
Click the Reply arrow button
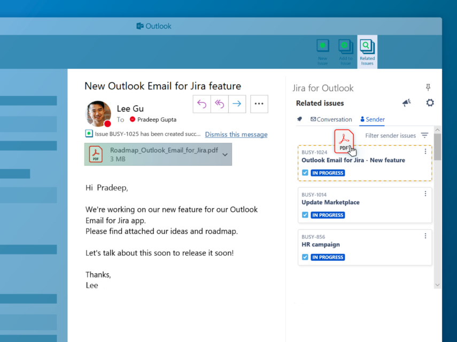coord(202,104)
